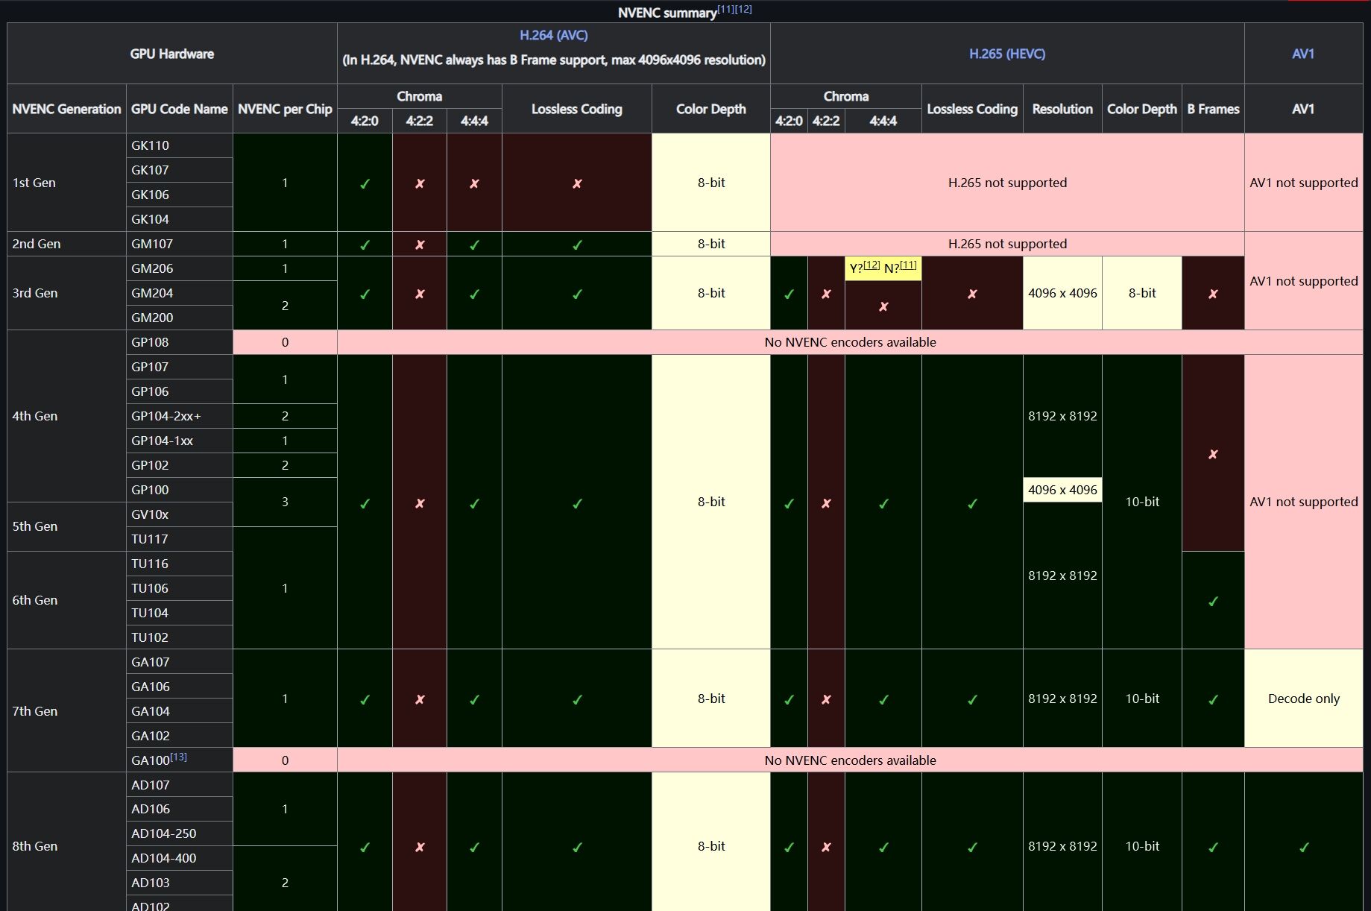
Task: Select the GP104-2xx+ code name cell
Action: pyautogui.click(x=179, y=416)
